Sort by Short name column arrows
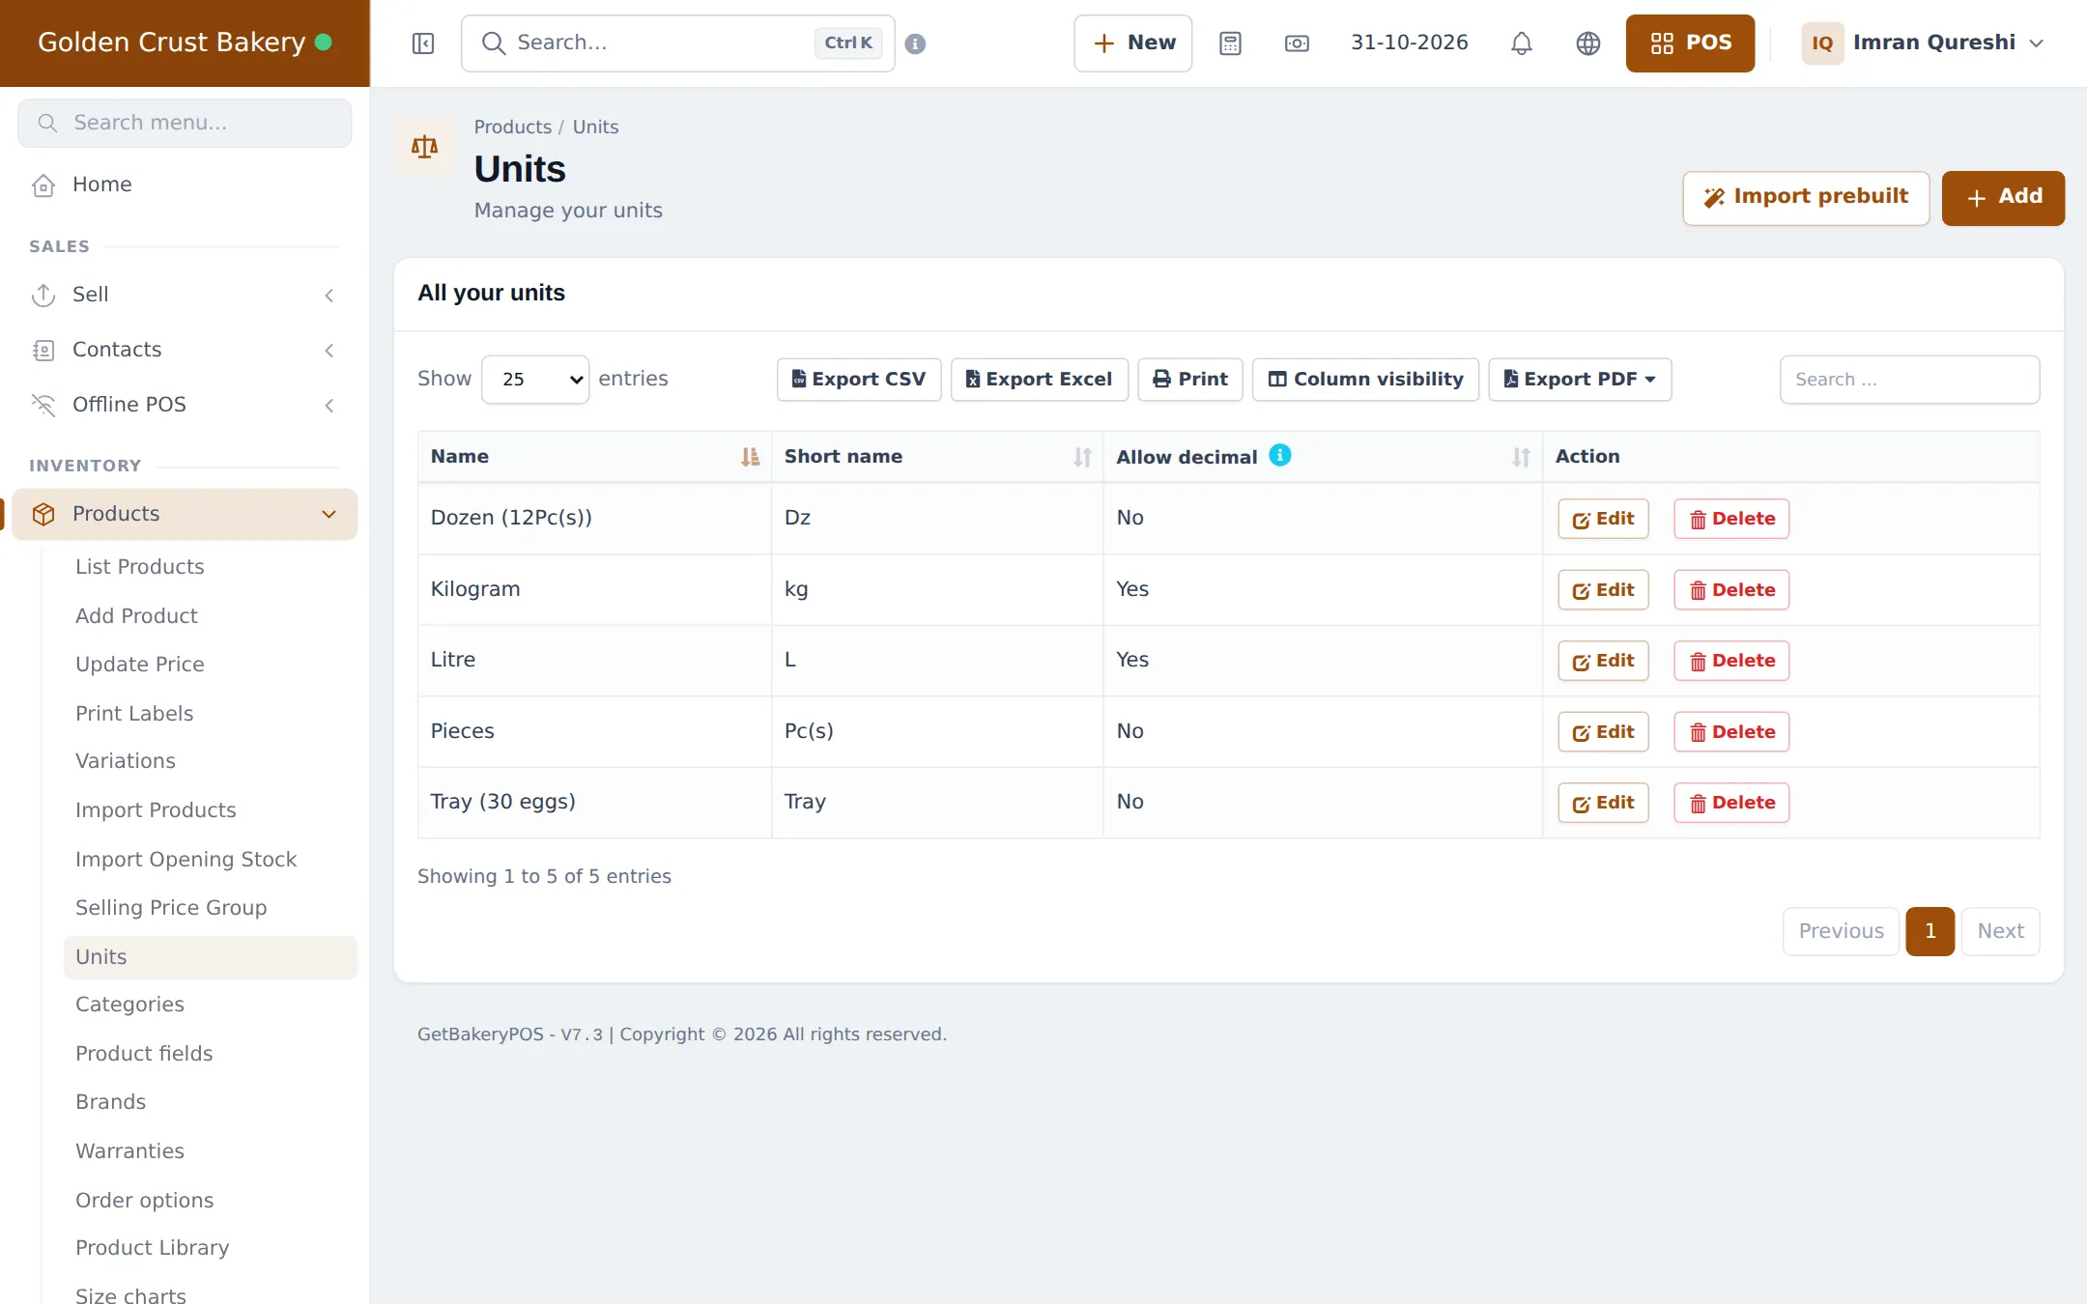The height and width of the screenshot is (1304, 2087). 1082,457
